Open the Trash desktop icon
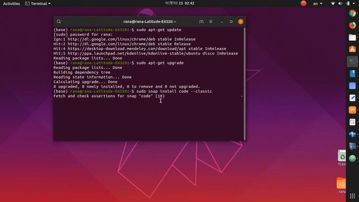359x202 pixels. pyautogui.click(x=342, y=158)
